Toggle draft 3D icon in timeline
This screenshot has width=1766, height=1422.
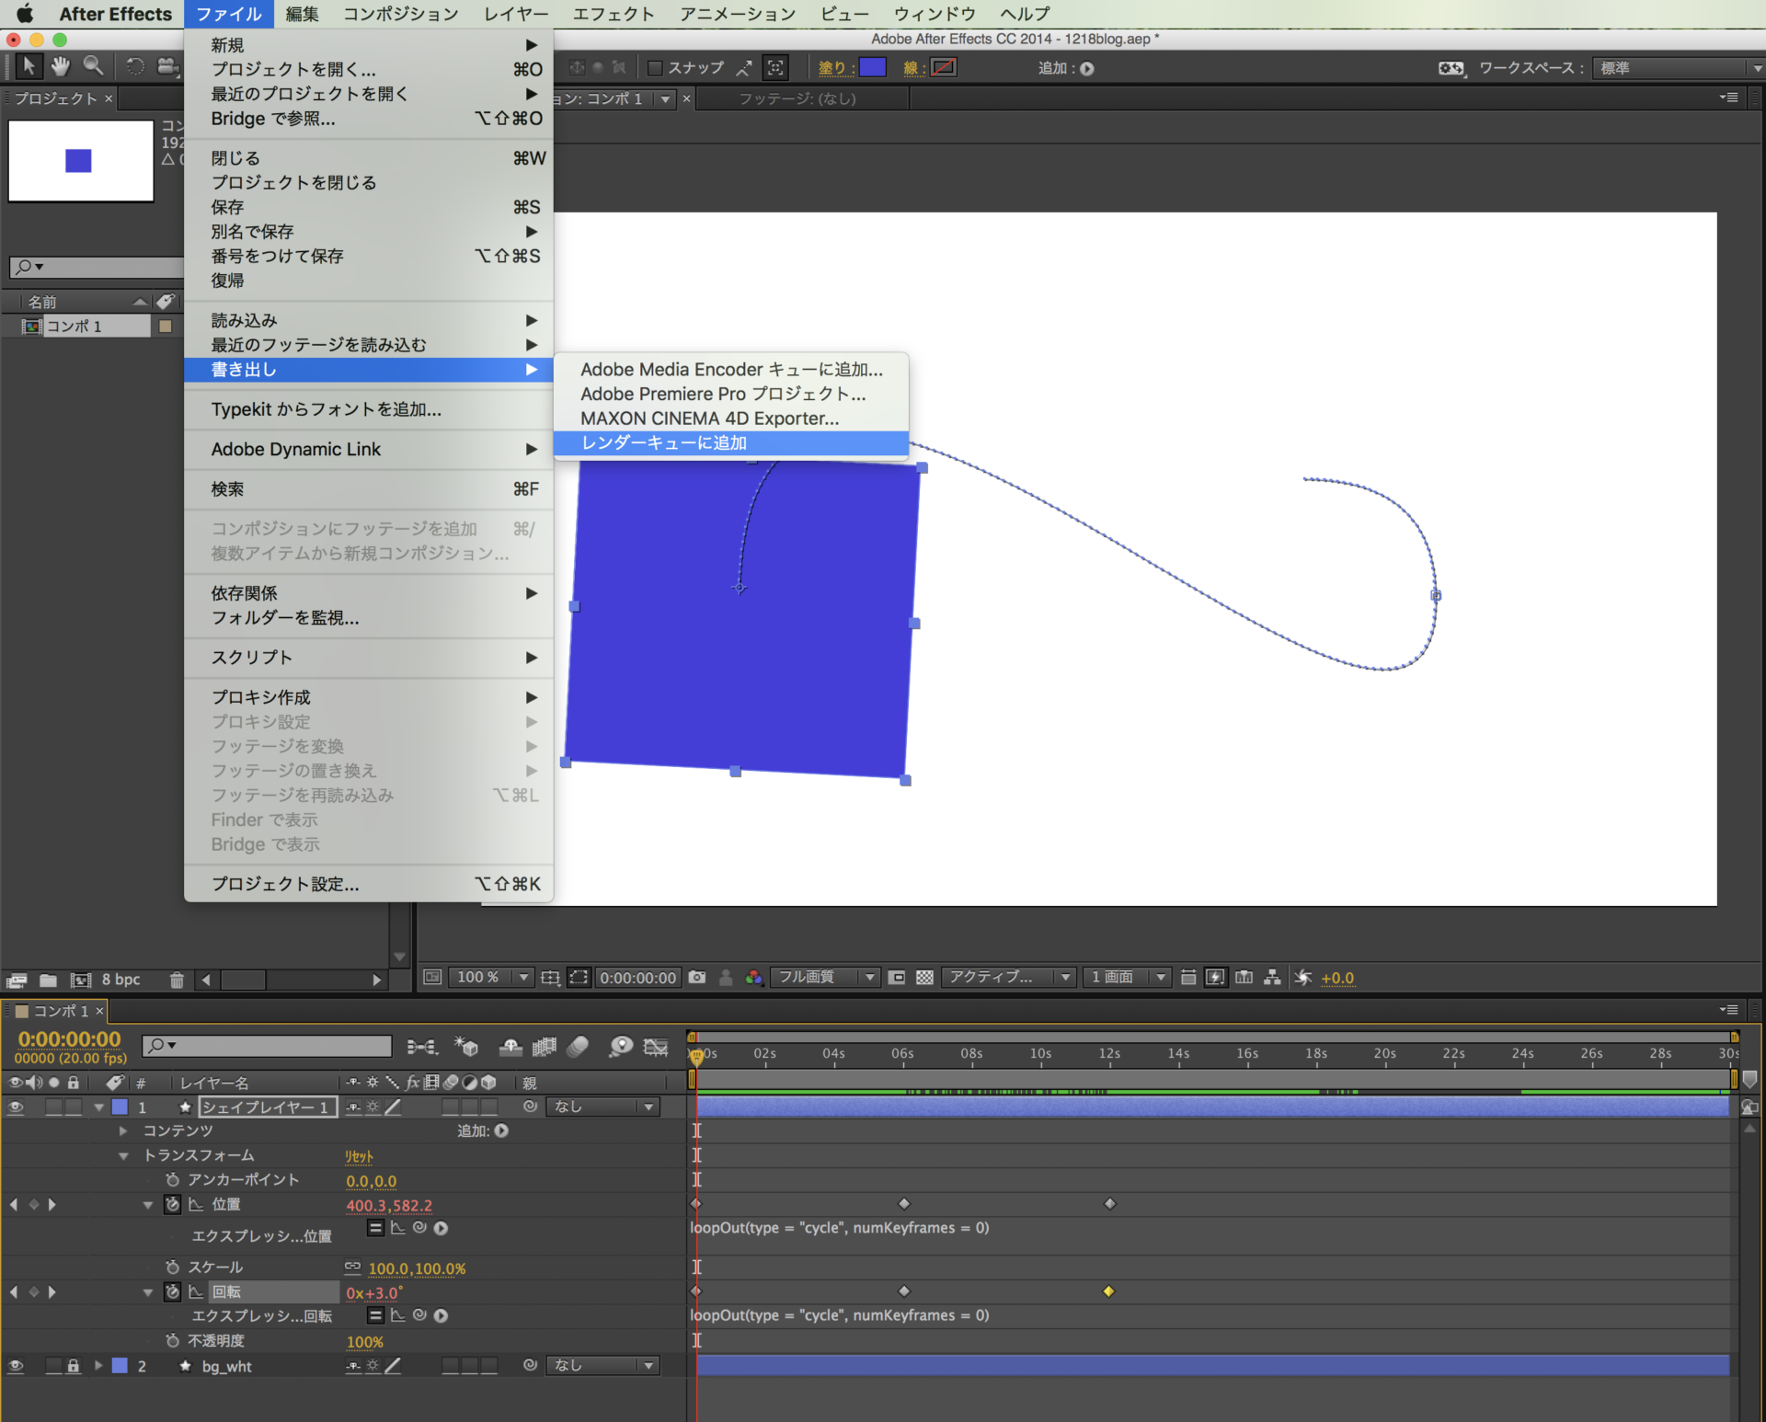(466, 1047)
